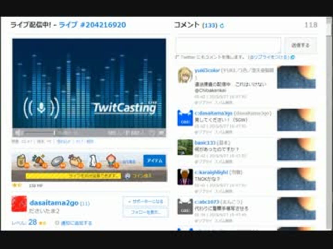Image resolution: width=333 pixels, height=249 pixels.
Task: Click the refresh icon next to comment count
Action: point(222,26)
